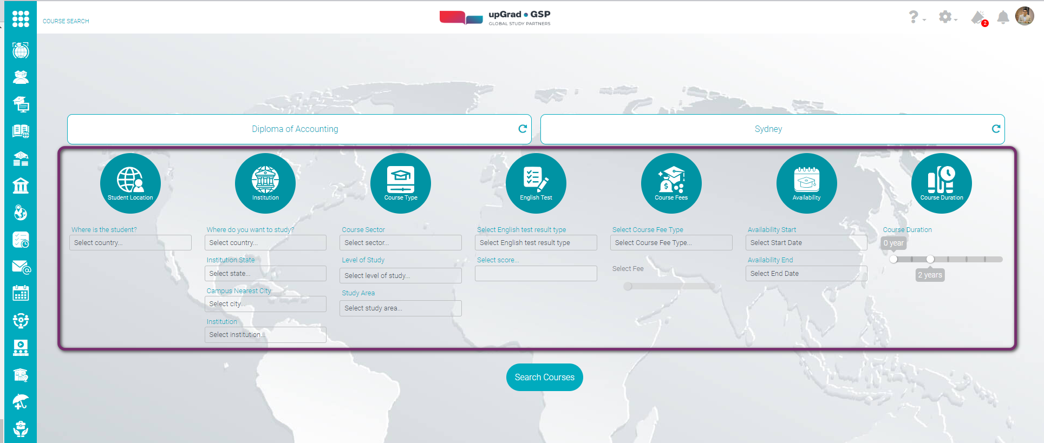The height and width of the screenshot is (443, 1044).
Task: Select the Course Duration icon
Action: click(942, 183)
